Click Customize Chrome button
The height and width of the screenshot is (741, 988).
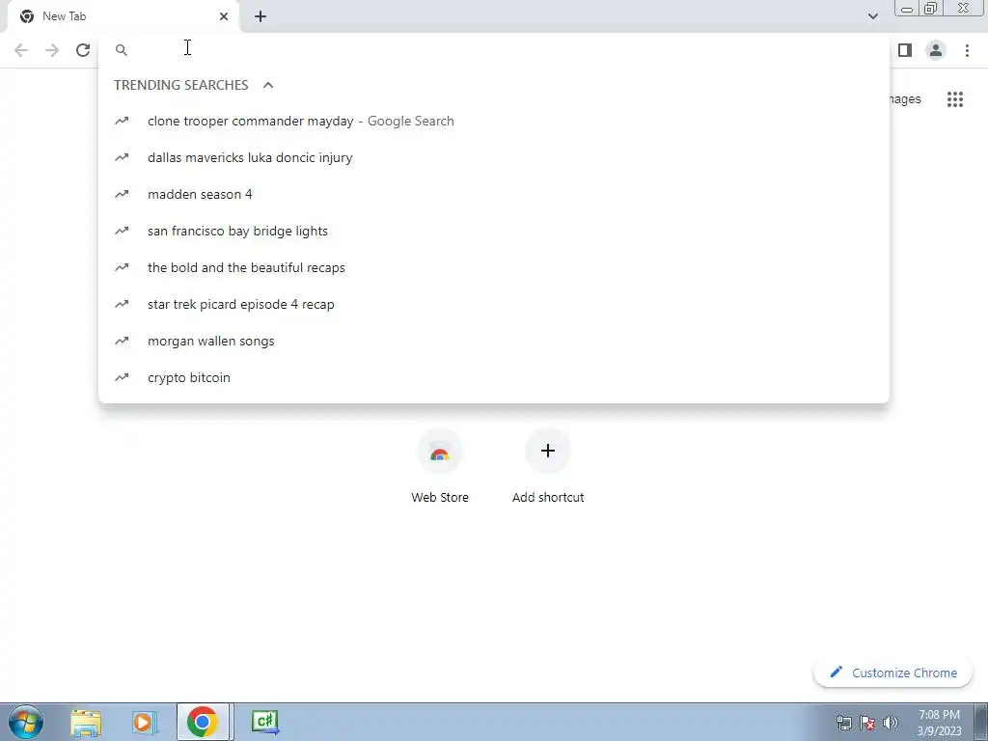pos(892,672)
